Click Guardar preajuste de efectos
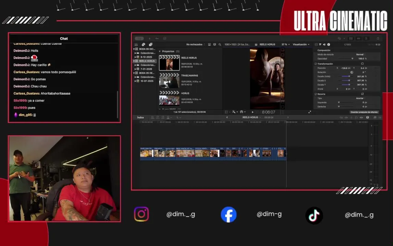The width and height of the screenshot is (393, 246). tap(364, 112)
